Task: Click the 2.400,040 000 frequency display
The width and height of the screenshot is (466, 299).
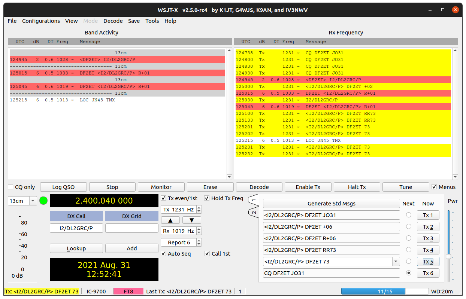Action: [104, 201]
